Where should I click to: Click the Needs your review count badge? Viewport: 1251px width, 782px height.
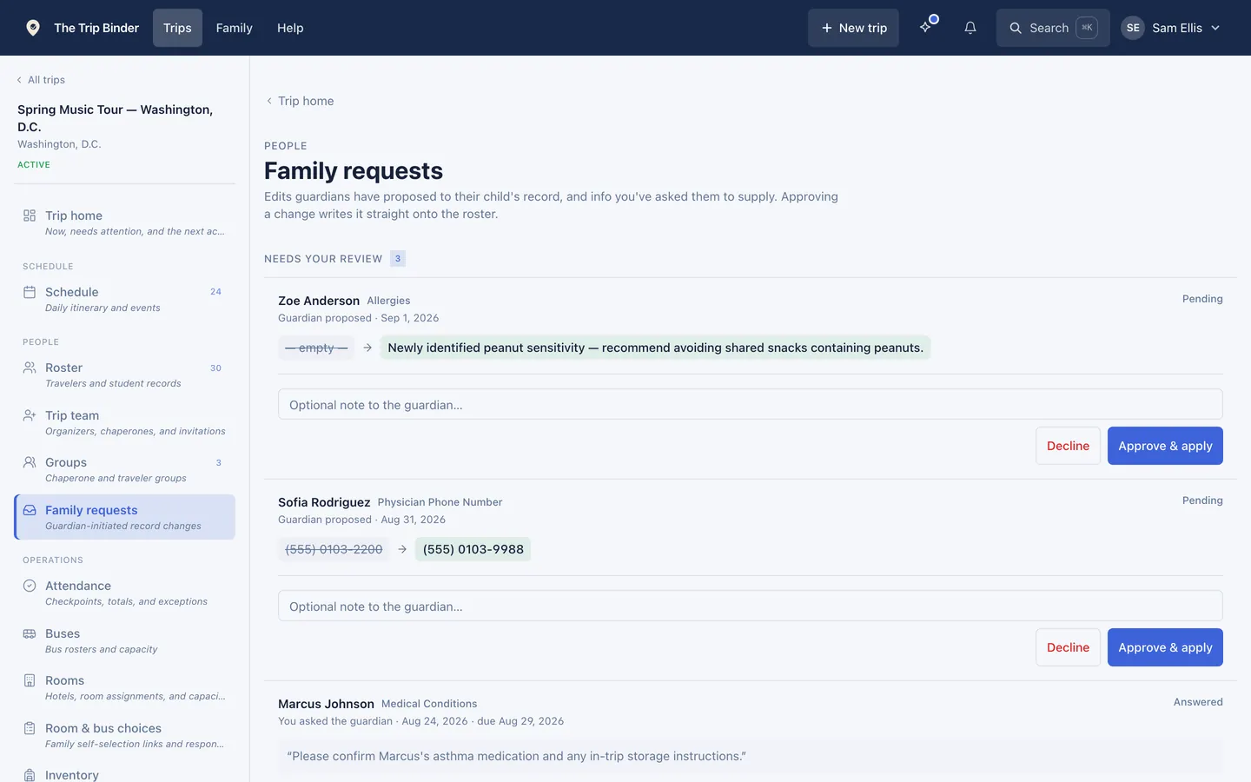[398, 258]
